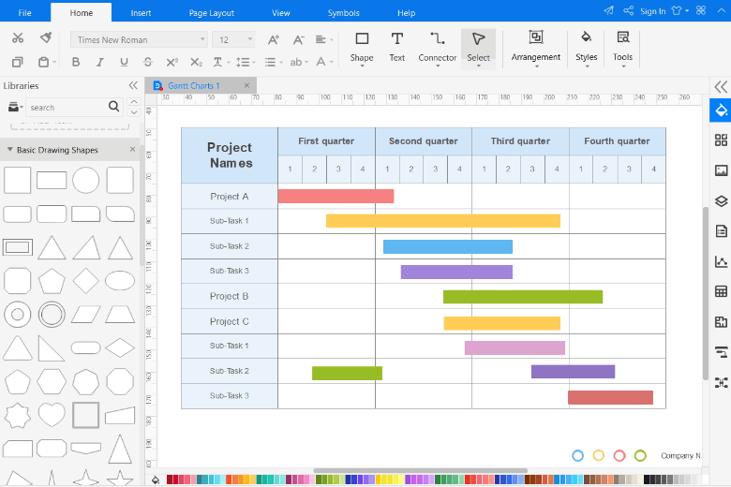Click the Select pointer tool
Screen dimensions: 731x487
tap(478, 49)
